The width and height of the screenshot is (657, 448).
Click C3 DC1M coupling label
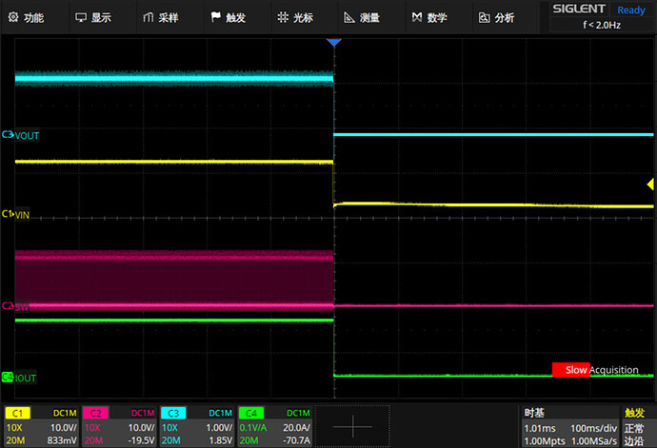220,413
